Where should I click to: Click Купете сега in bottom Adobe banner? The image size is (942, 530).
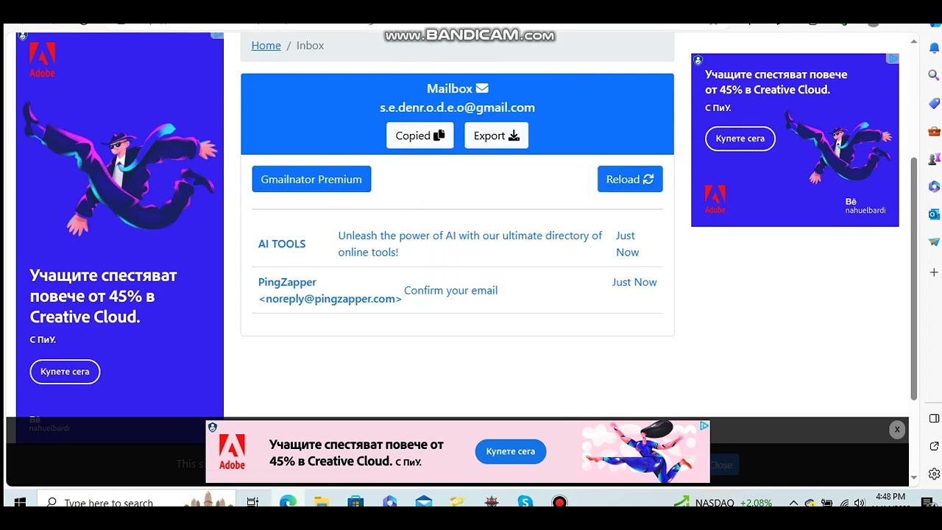tap(511, 451)
